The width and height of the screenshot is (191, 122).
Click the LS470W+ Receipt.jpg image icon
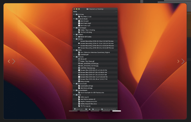coord(79,68)
